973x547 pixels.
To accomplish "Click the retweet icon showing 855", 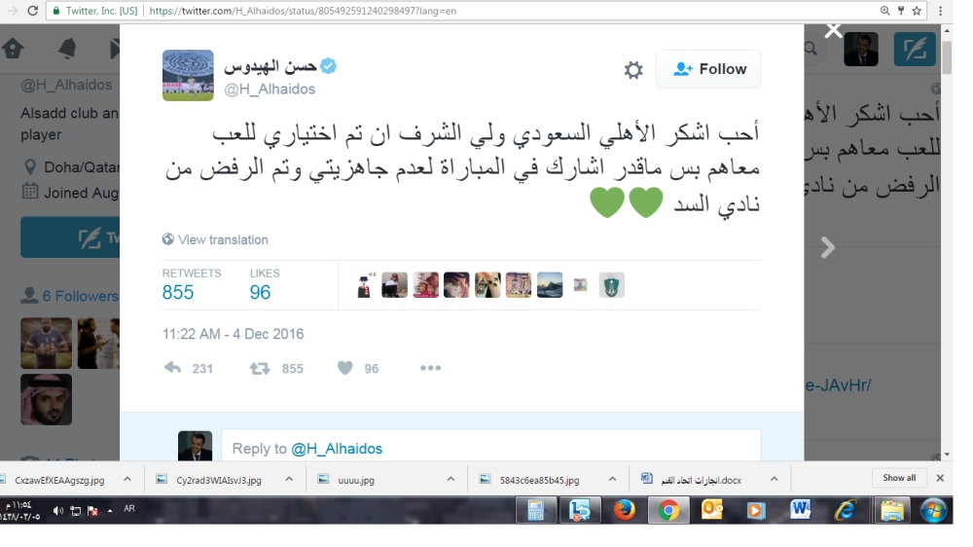I will pos(260,369).
